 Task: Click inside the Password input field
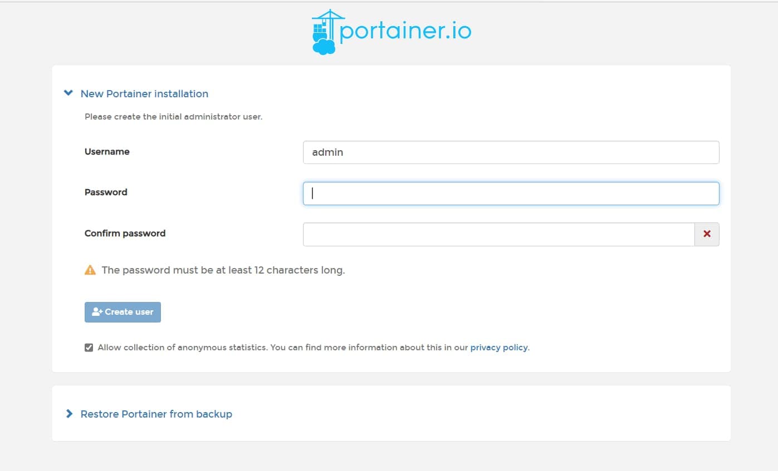coord(511,193)
